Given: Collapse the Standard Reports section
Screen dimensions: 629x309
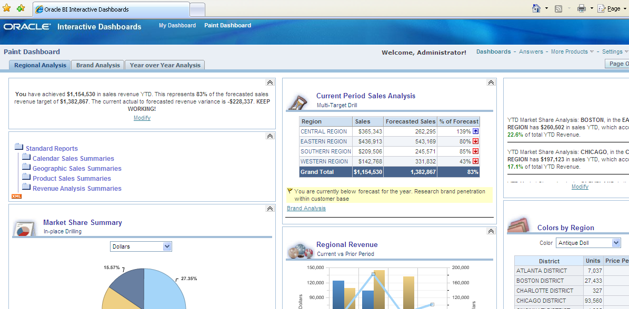Looking at the screenshot, I should (x=269, y=136).
